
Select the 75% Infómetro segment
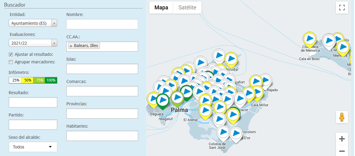click(39, 80)
